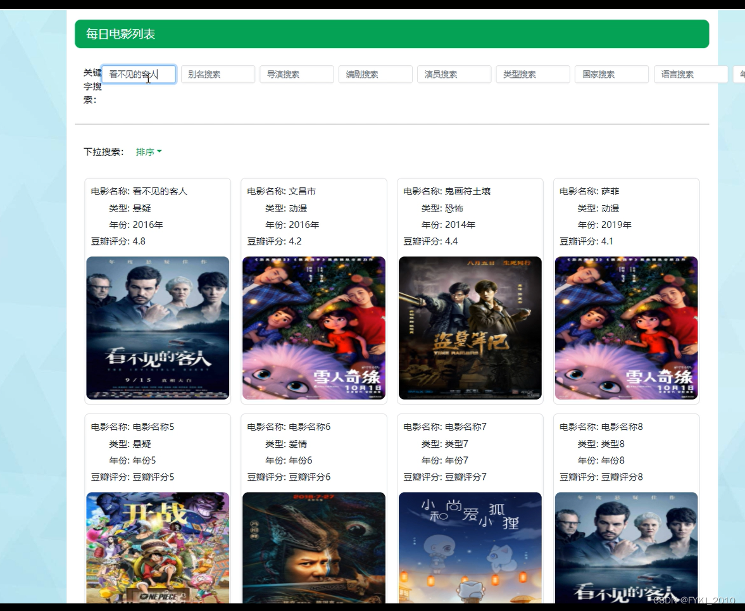
Task: Click 类型: 爱情 text
Action: tap(286, 444)
